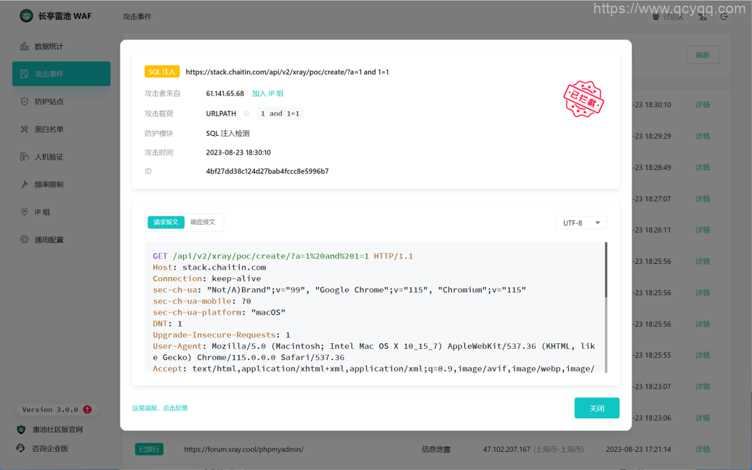This screenshot has height=470, width=752.
Task: Select the 请求报文 tab
Action: pos(166,222)
